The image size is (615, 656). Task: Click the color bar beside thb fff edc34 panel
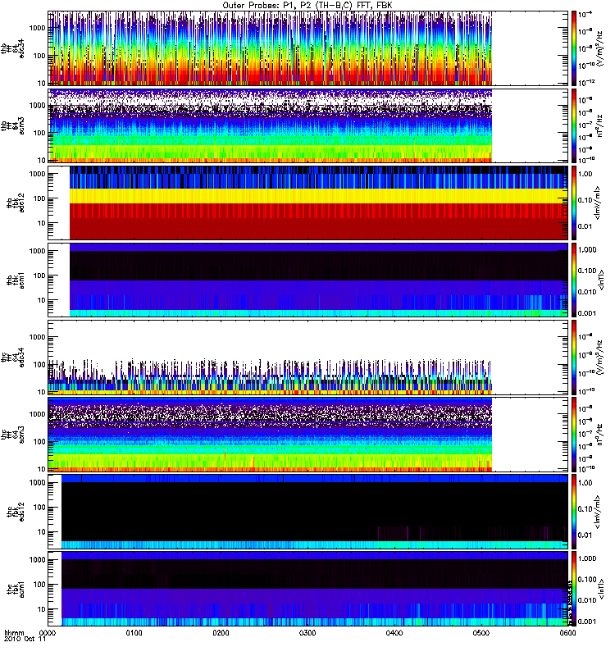point(574,48)
